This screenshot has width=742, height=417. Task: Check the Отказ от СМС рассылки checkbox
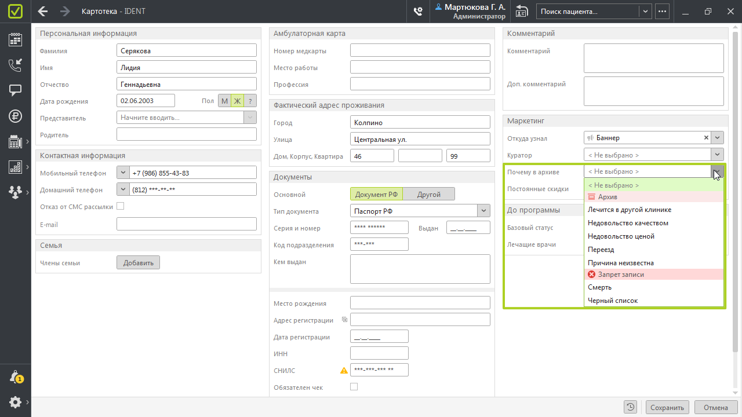pos(121,206)
